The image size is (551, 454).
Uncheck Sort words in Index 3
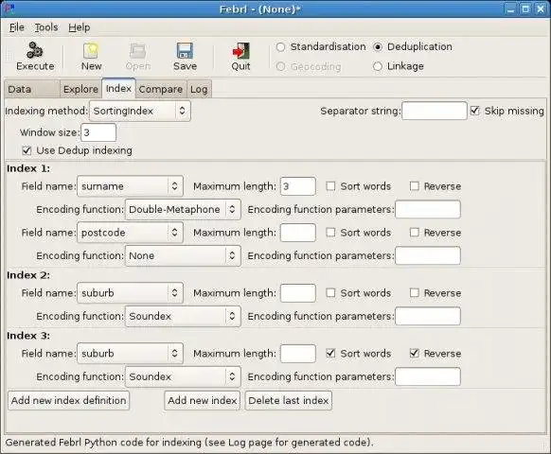click(x=330, y=353)
